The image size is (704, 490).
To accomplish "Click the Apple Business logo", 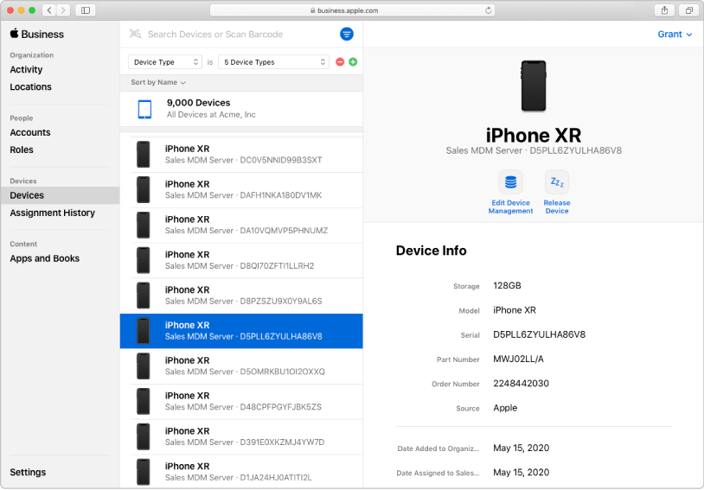I will [x=37, y=34].
